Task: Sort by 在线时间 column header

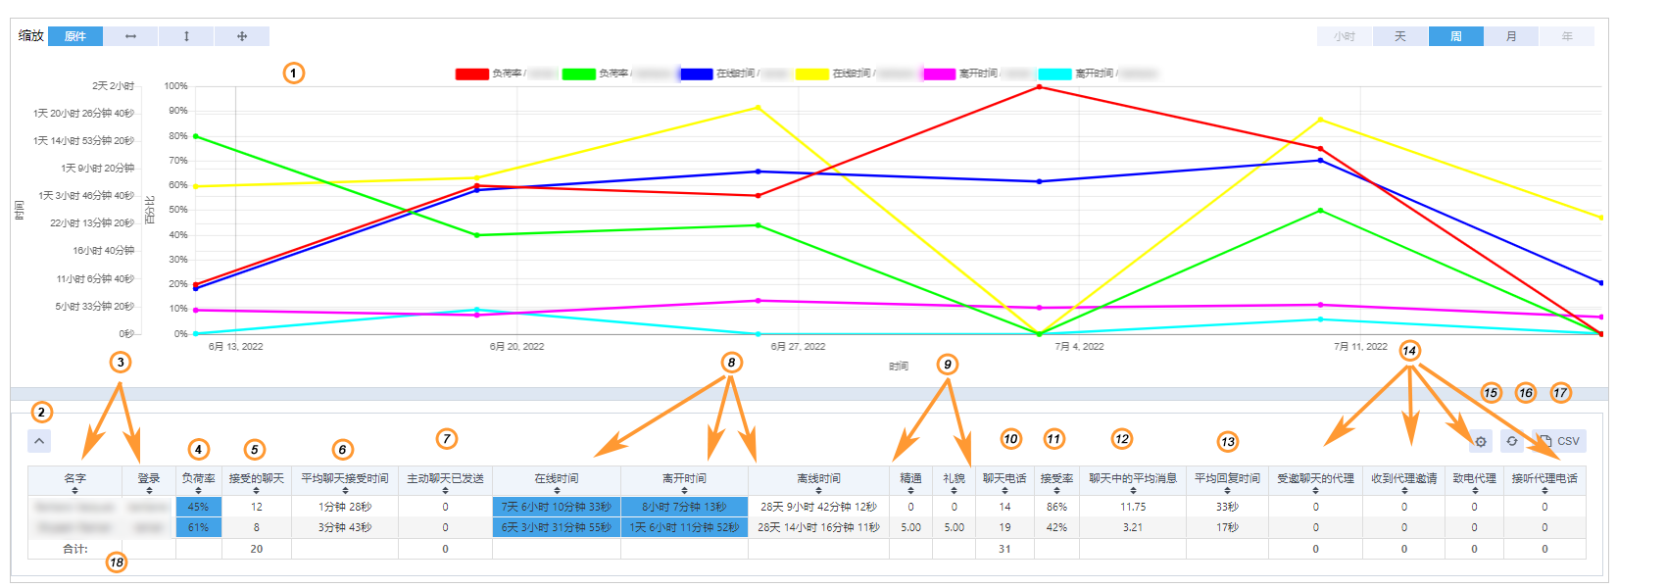Action: pos(557,481)
